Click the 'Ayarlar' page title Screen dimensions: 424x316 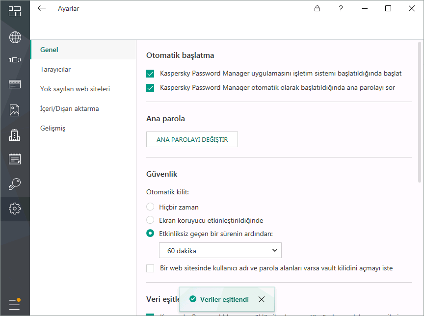pyautogui.click(x=68, y=9)
